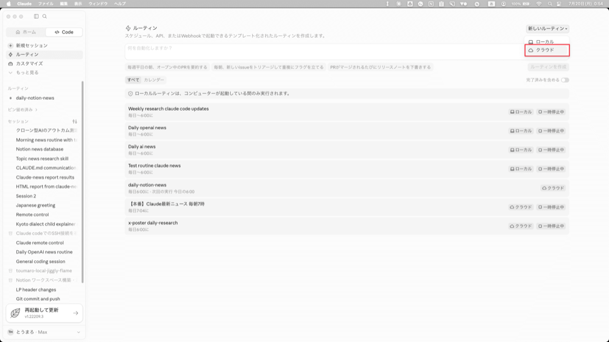Open Control Center menu bar icon
Viewport: 609px width, 342px height.
click(559, 4)
